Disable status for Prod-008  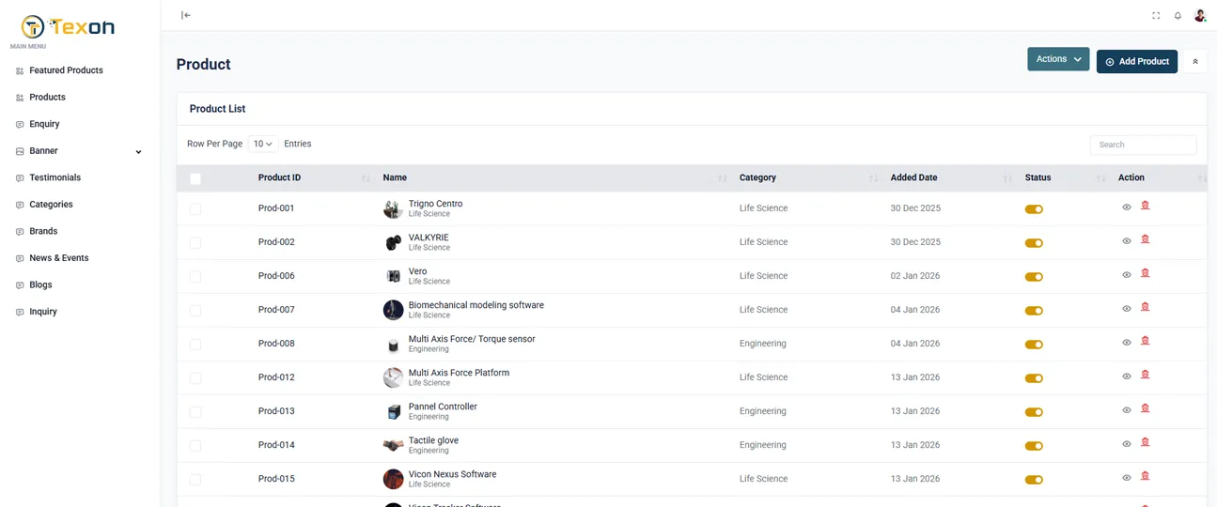pos(1034,345)
